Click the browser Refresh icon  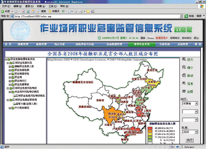[28, 12]
